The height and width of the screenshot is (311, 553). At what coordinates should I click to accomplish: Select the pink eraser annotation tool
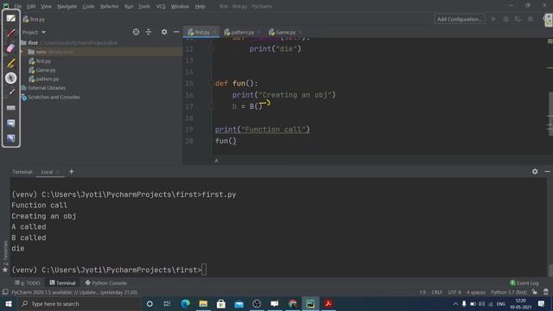pyautogui.click(x=11, y=48)
